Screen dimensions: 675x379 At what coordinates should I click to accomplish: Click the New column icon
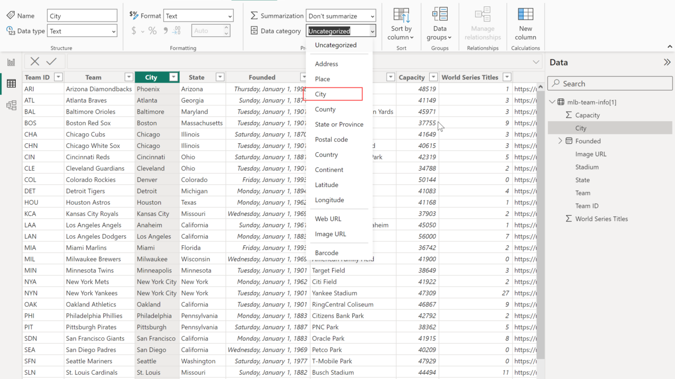[525, 15]
